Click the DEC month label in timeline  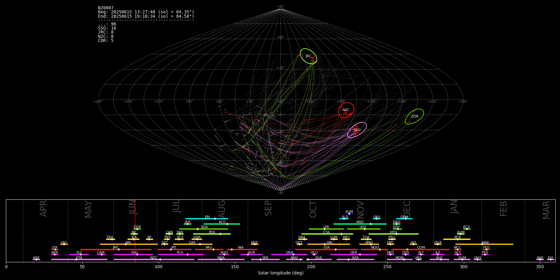point(407,209)
